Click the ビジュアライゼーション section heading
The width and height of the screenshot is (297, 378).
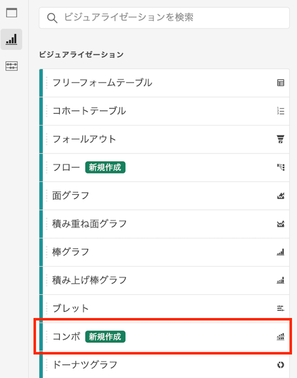[81, 54]
